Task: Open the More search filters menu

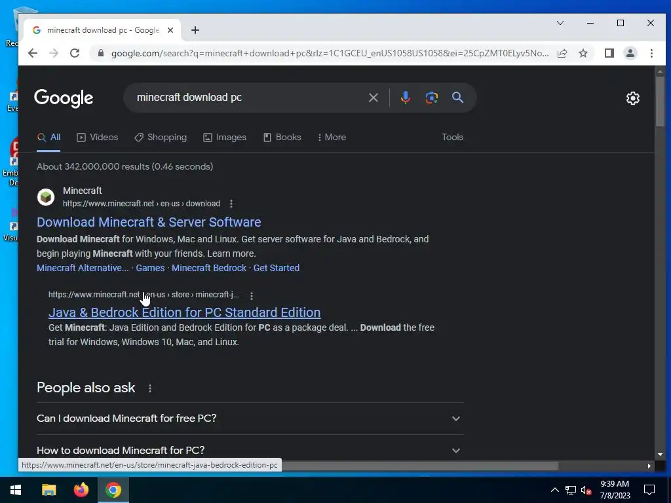Action: (332, 138)
